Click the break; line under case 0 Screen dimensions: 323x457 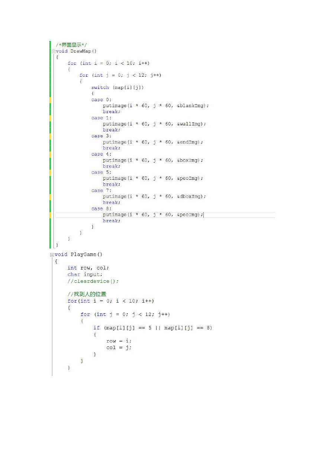(111, 112)
